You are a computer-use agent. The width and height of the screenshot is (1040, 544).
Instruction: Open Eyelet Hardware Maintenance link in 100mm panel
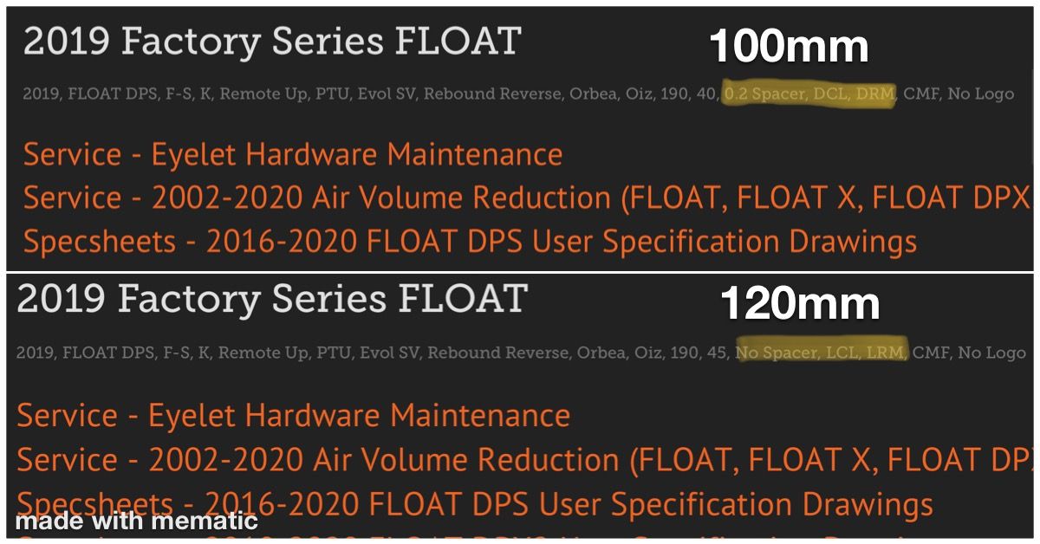(x=293, y=155)
